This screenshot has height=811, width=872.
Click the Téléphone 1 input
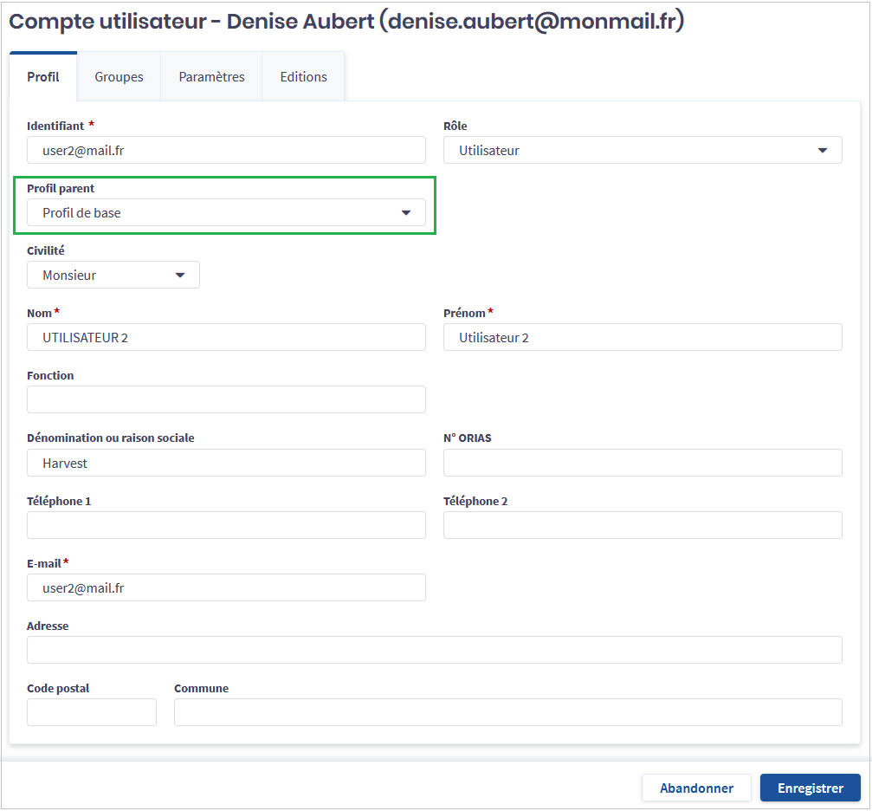226,525
